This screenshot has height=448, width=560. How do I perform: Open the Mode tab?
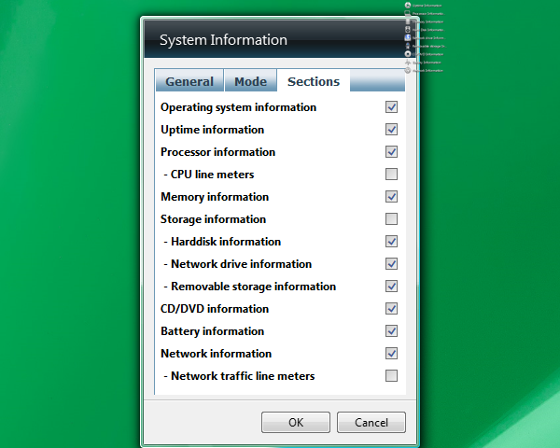[250, 81]
